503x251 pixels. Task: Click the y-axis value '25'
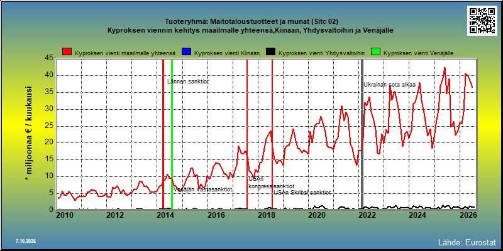[x=50, y=126]
